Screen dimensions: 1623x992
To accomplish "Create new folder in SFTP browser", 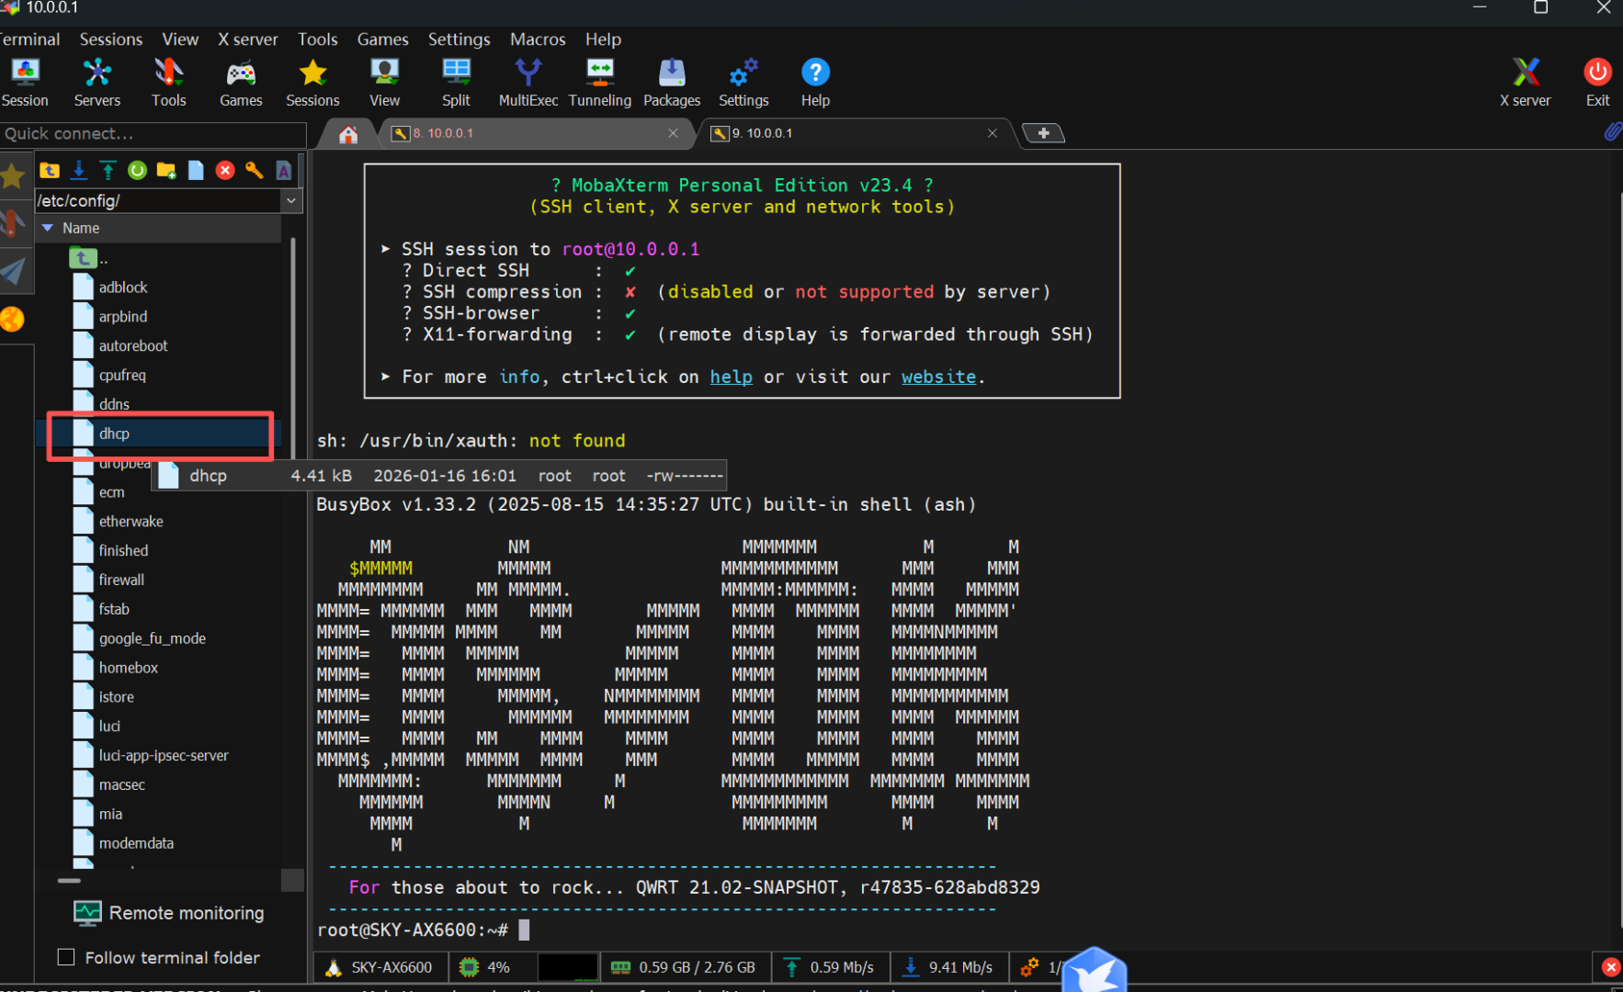I will [166, 170].
